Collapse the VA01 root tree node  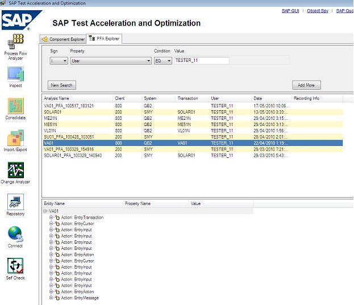[45, 211]
